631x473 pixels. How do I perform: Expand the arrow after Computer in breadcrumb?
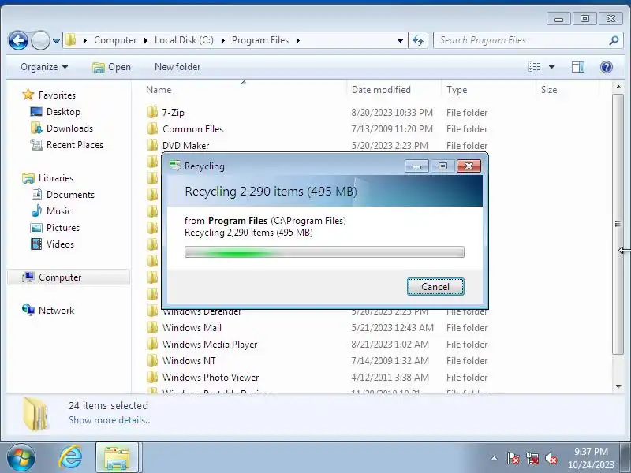tap(146, 40)
